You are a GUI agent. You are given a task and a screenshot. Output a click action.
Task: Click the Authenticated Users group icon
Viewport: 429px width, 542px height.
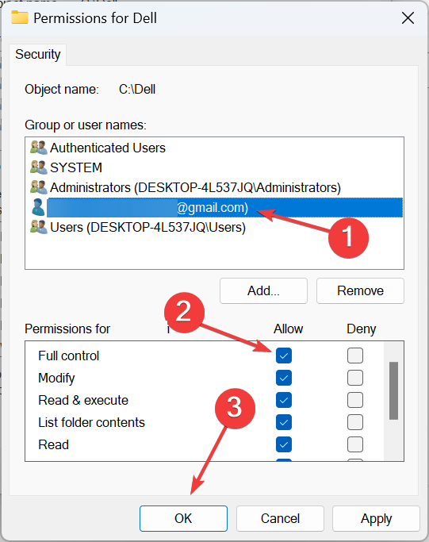pos(38,148)
